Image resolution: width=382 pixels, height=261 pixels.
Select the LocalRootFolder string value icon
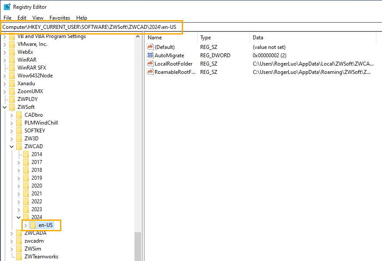click(x=150, y=64)
